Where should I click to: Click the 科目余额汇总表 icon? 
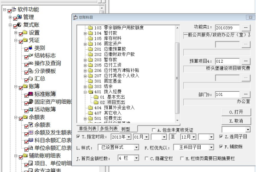click(31, 140)
